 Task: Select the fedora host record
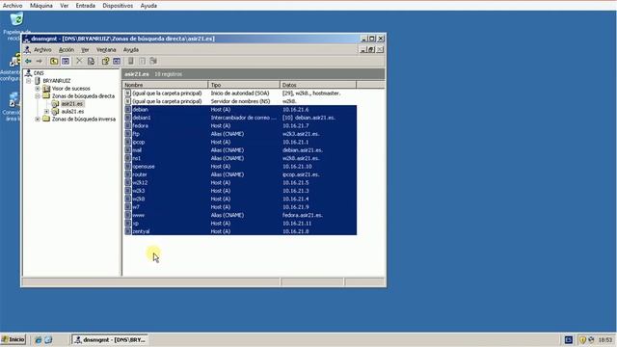click(x=240, y=125)
